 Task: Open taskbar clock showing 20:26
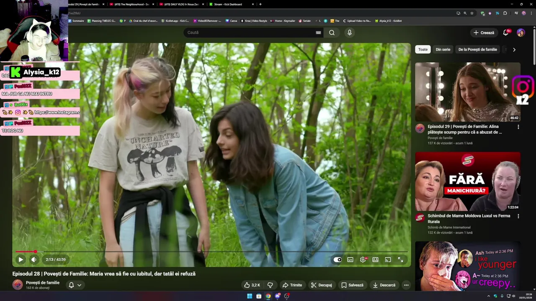tap(525, 296)
